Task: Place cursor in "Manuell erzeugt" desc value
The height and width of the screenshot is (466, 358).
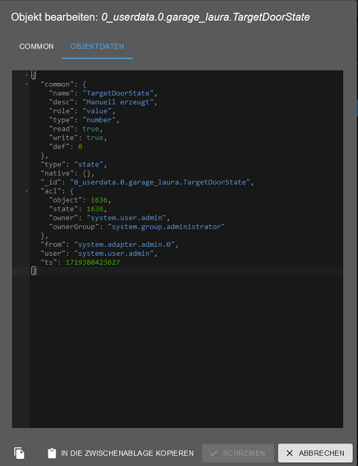Action: [118, 102]
